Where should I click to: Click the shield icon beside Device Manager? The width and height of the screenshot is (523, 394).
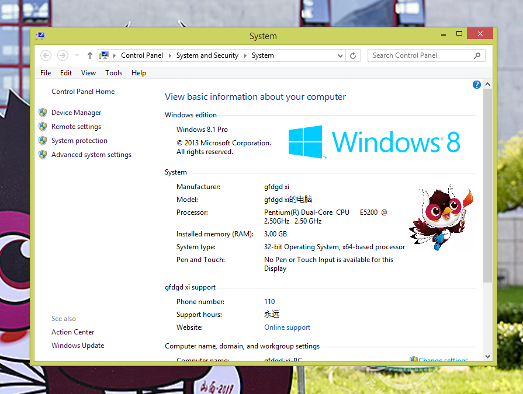pos(42,112)
